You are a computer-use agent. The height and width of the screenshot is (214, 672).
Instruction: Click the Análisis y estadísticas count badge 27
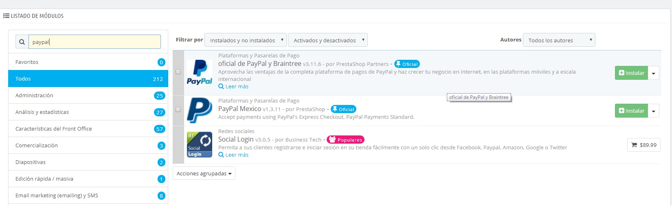pos(160,112)
